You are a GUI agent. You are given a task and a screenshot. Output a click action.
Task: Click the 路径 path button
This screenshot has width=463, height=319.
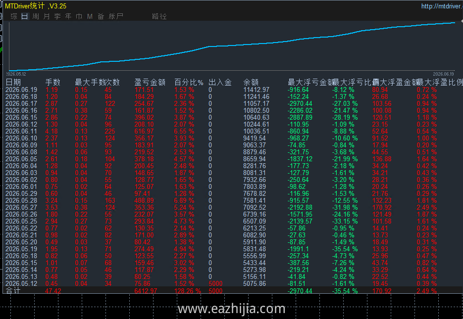[x=159, y=16]
